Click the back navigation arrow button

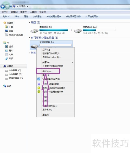coord(3,7)
